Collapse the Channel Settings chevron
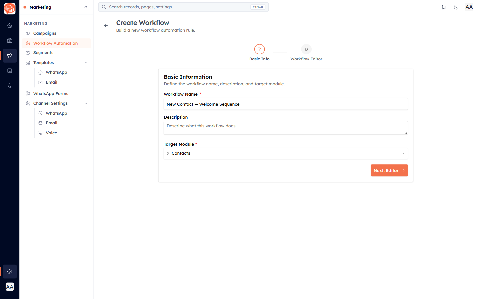This screenshot has width=478, height=299. coord(86,103)
